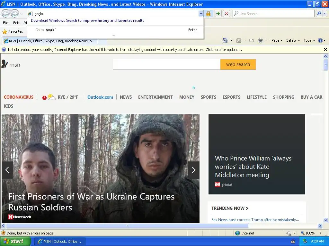Screen dimensions: 329x246
Task: Open the File menu
Action: coord(6,23)
